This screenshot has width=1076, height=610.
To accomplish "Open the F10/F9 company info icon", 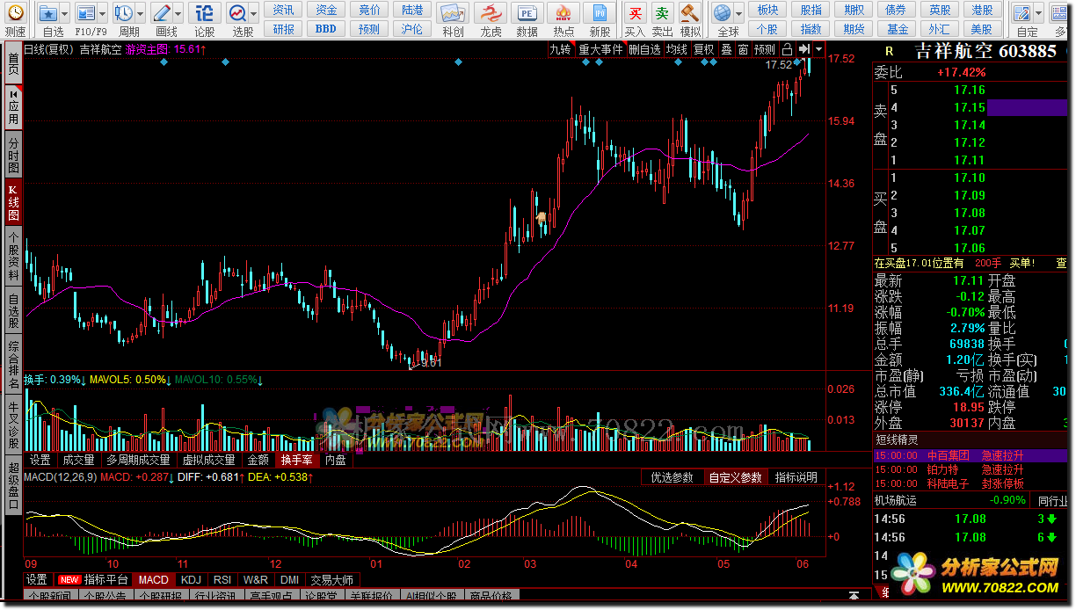I will coord(85,13).
